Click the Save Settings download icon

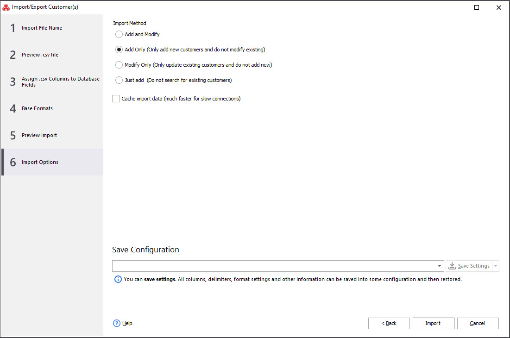tap(452, 266)
